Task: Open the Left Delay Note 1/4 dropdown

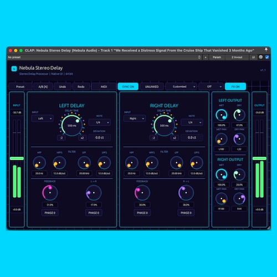Action: coord(100,122)
